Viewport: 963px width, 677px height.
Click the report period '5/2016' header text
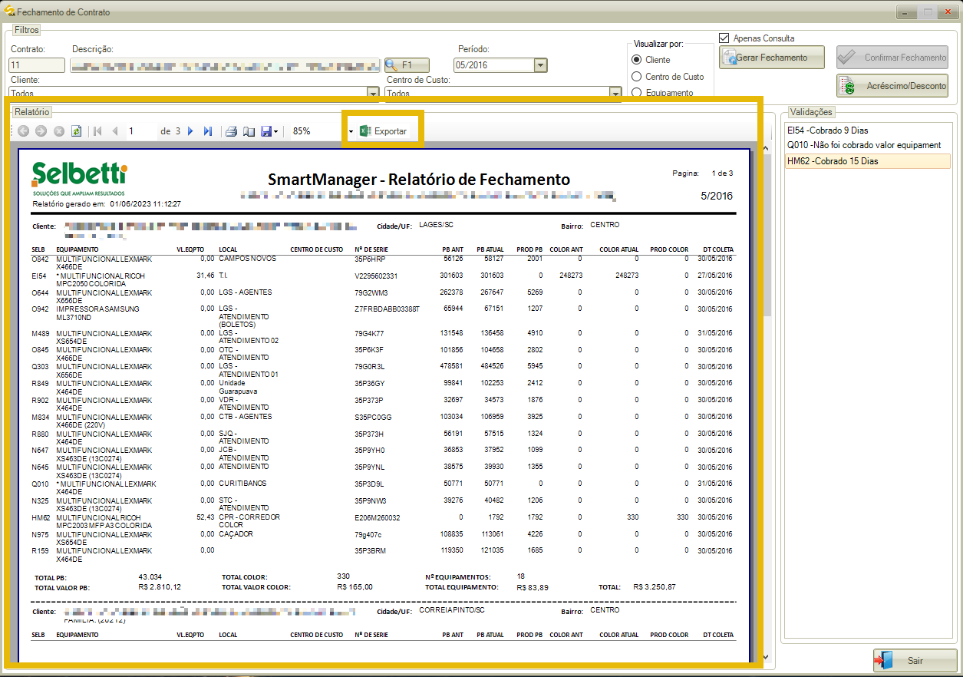coord(717,196)
